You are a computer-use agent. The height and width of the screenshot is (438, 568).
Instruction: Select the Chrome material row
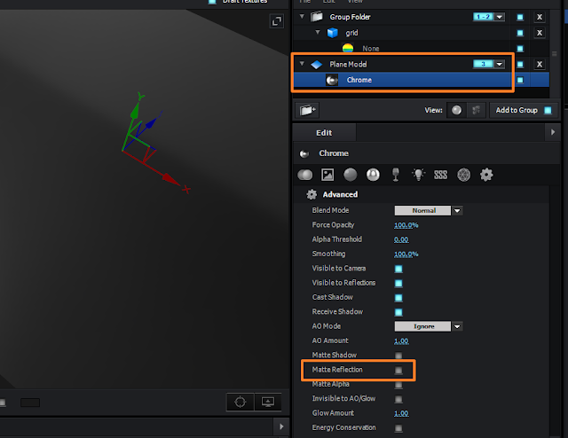(421, 80)
